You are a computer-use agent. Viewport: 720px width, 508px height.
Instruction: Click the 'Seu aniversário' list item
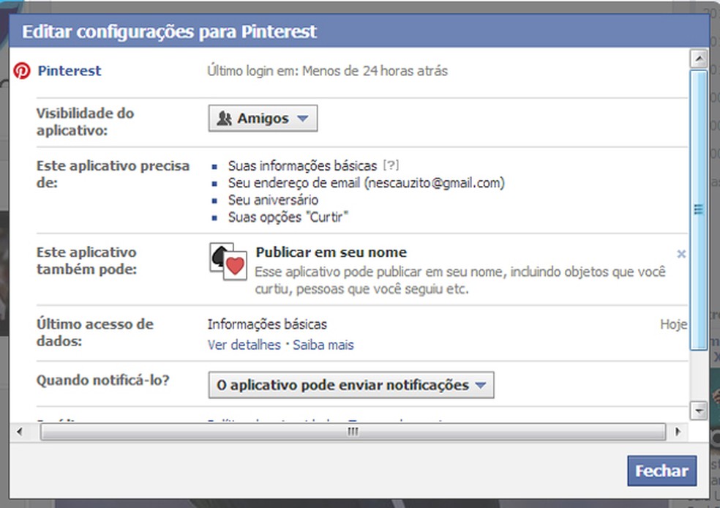[273, 200]
